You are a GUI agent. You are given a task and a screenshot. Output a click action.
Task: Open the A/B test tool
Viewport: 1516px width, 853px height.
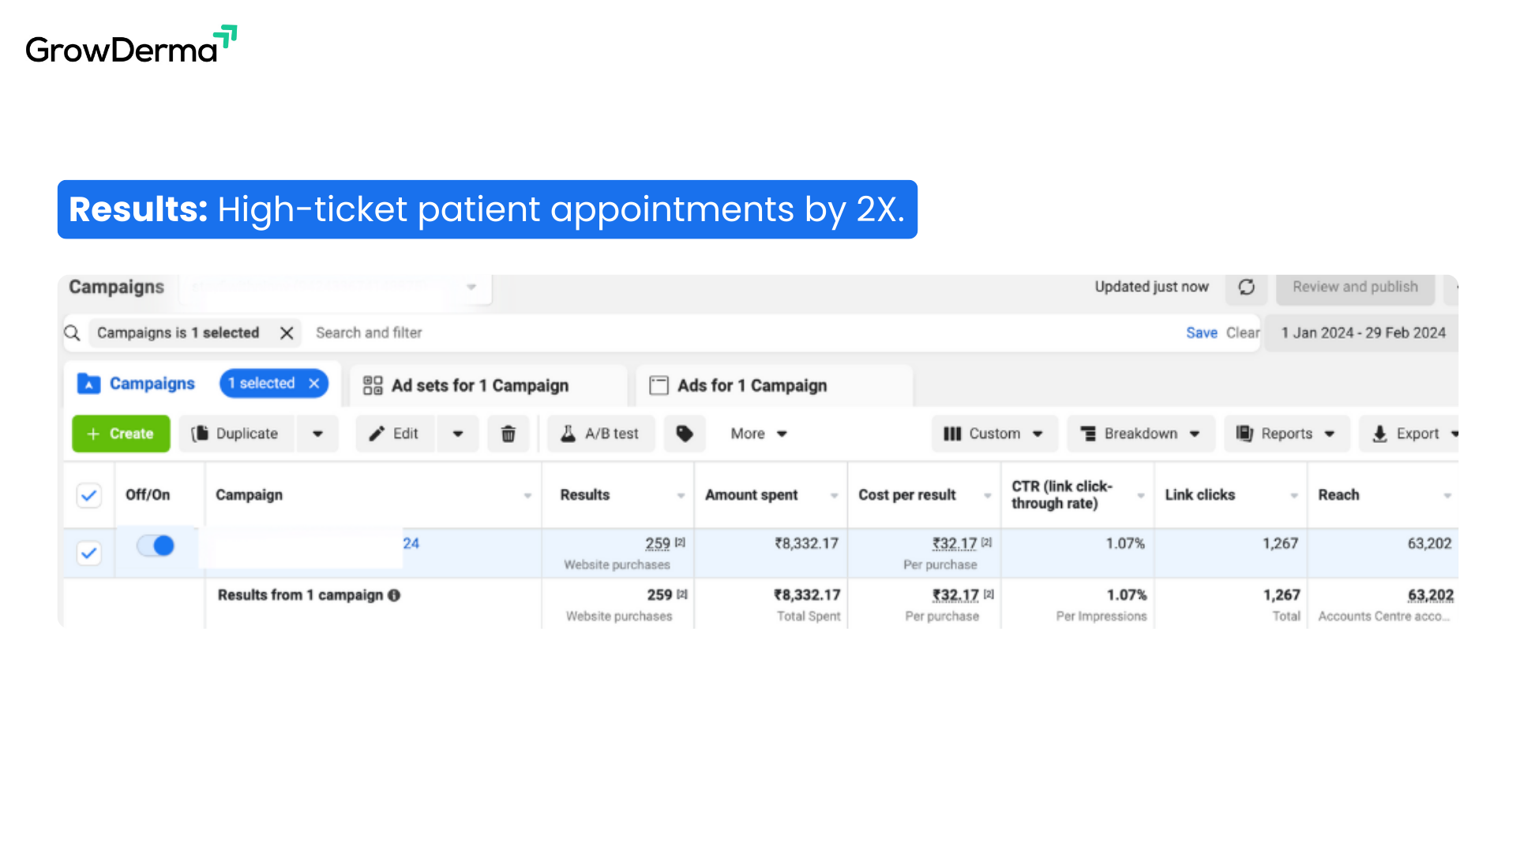(600, 434)
